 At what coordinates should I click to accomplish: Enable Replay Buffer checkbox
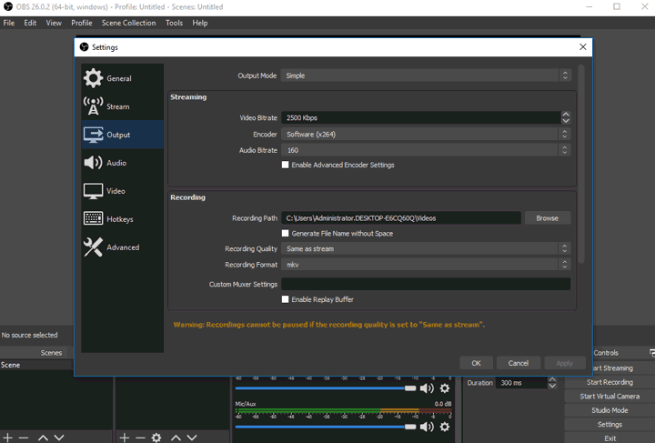tap(286, 299)
